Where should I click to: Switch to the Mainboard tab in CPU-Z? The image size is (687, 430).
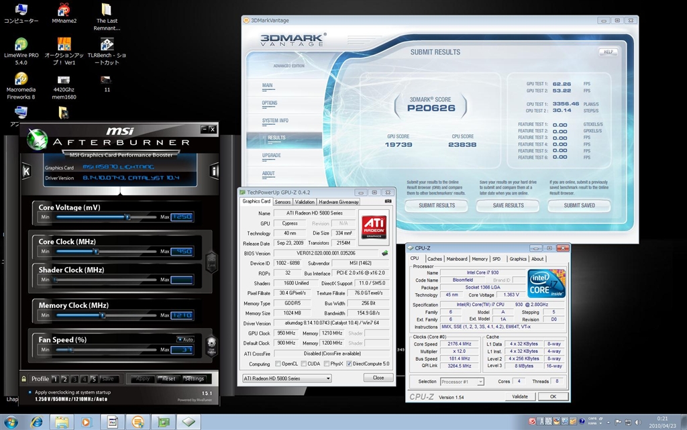click(x=456, y=259)
